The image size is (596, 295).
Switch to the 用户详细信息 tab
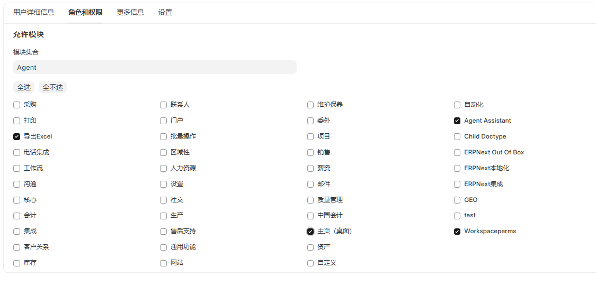pyautogui.click(x=33, y=12)
